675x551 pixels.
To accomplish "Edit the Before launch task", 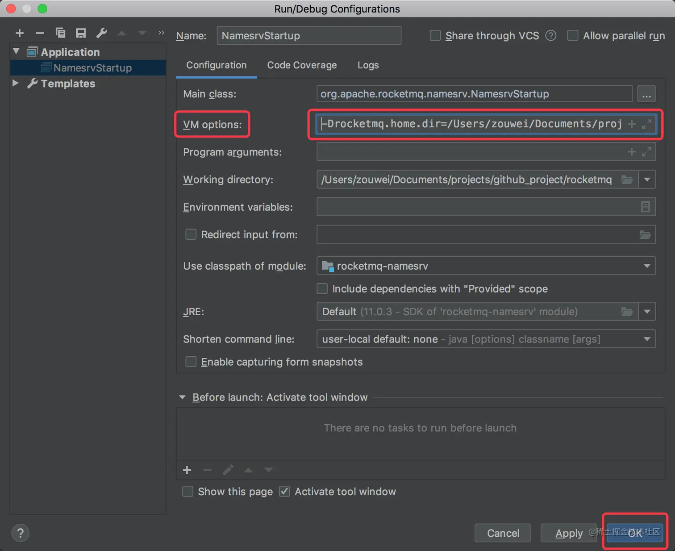I will tap(228, 470).
